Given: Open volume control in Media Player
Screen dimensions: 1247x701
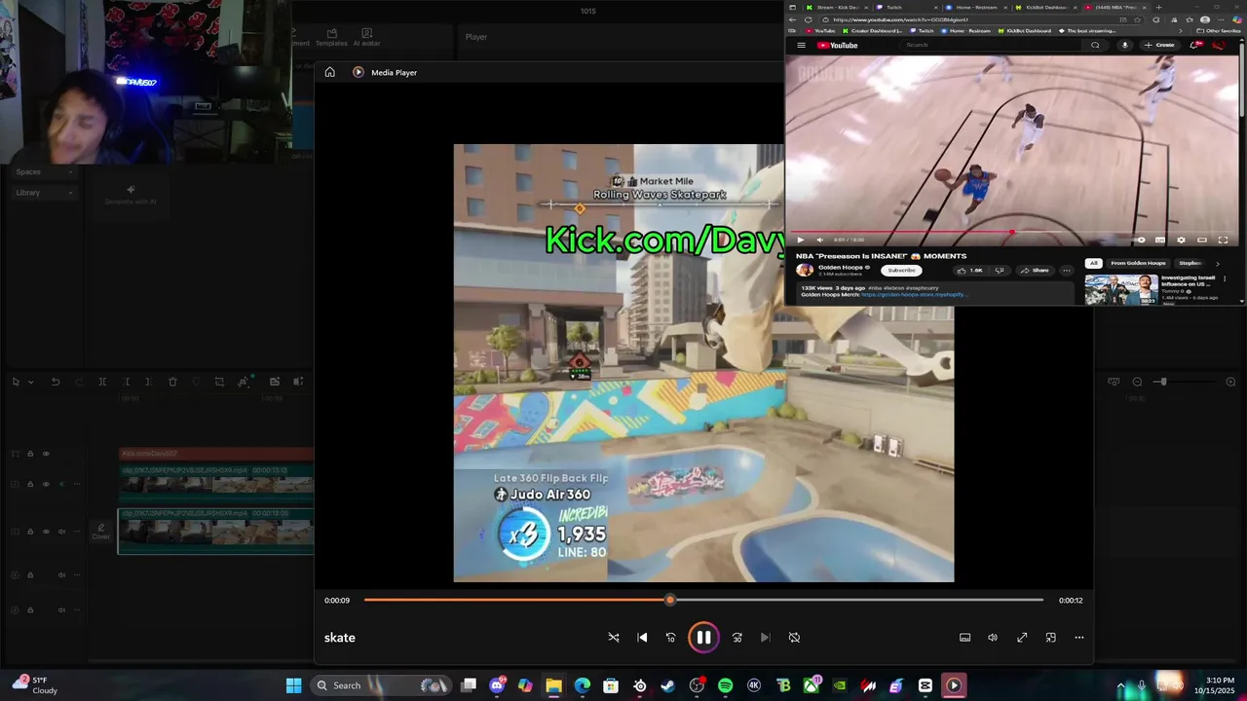Looking at the screenshot, I should (993, 638).
